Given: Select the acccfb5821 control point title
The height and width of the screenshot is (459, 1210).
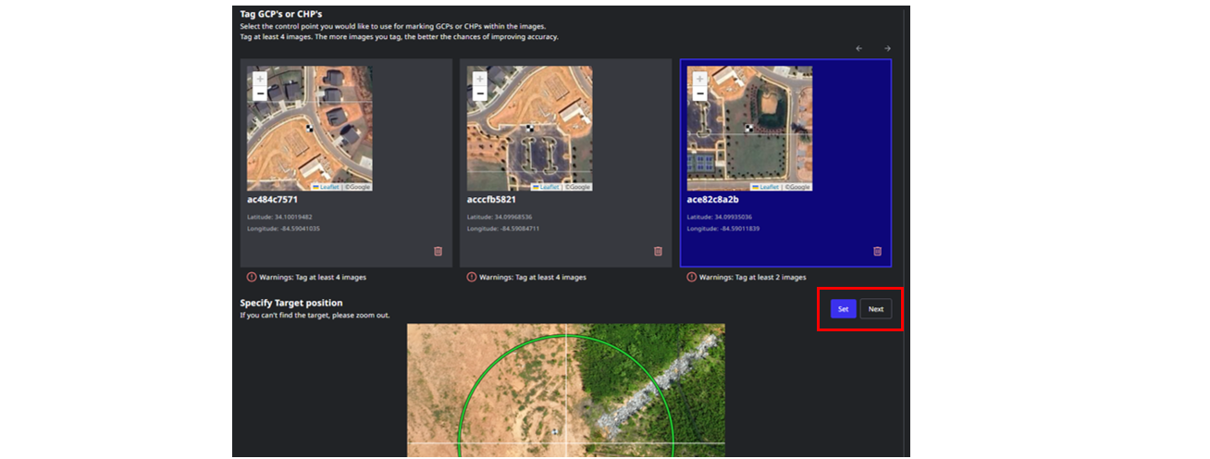Looking at the screenshot, I should [491, 199].
